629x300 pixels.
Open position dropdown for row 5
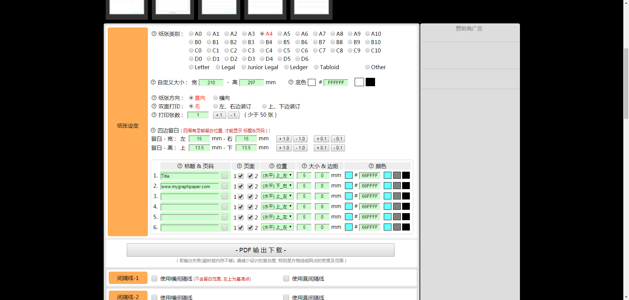277,217
